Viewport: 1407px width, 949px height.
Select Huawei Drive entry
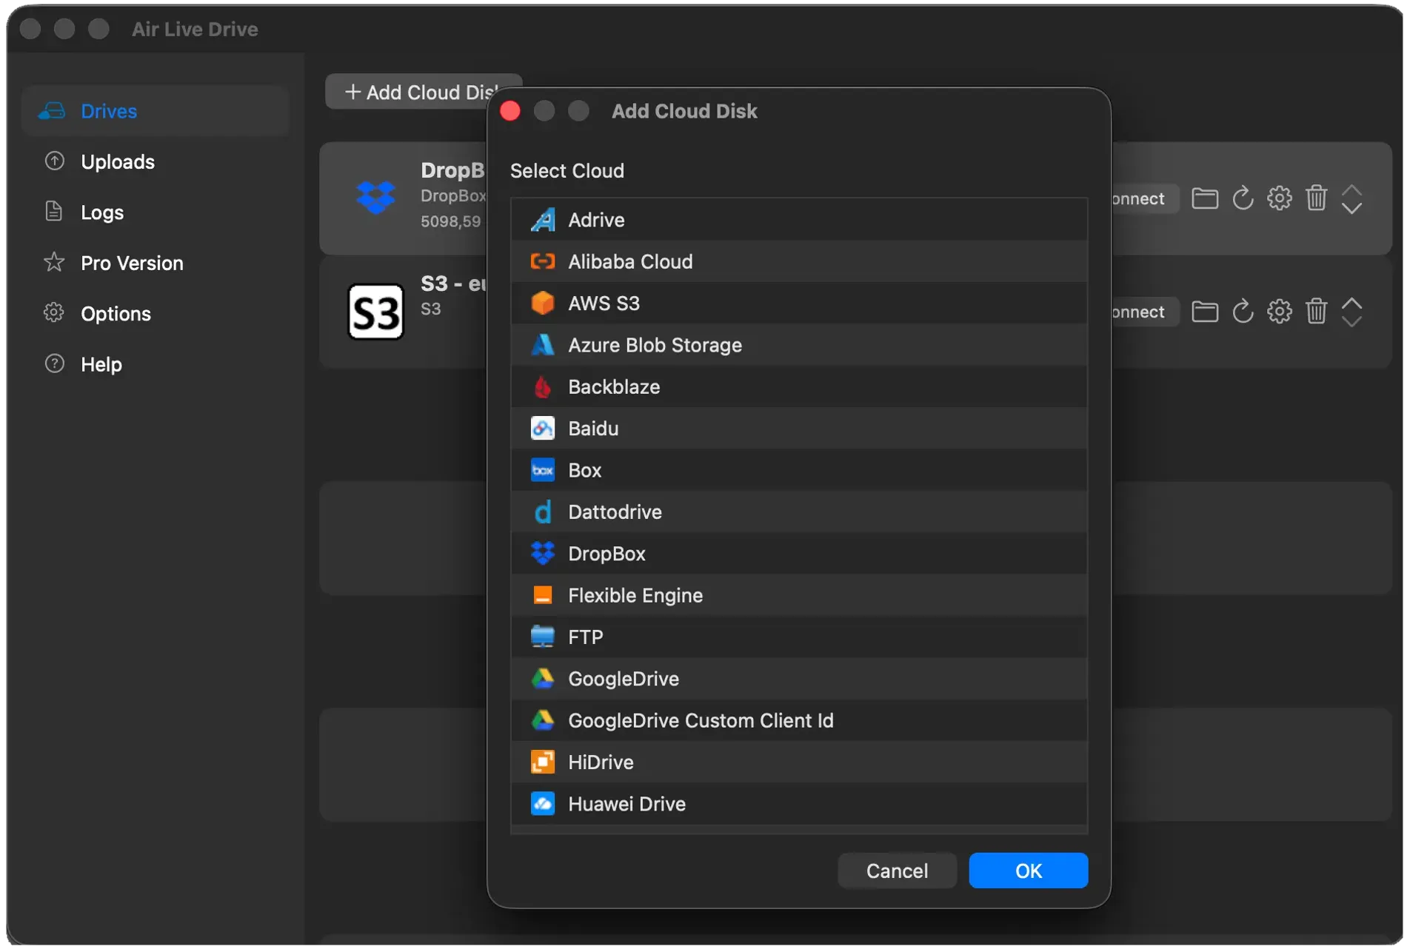coord(798,803)
